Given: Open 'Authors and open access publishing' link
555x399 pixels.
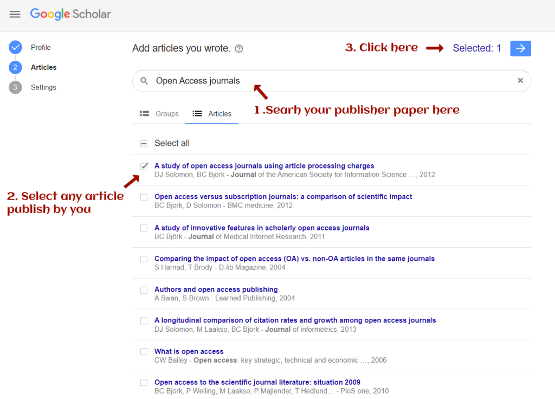Looking at the screenshot, I should click(216, 289).
